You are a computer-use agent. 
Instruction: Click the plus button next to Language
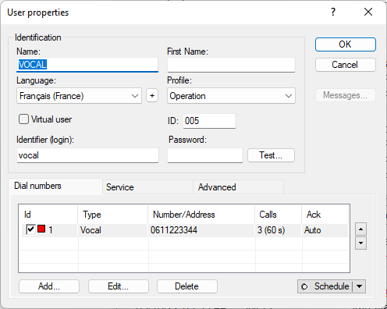click(152, 96)
